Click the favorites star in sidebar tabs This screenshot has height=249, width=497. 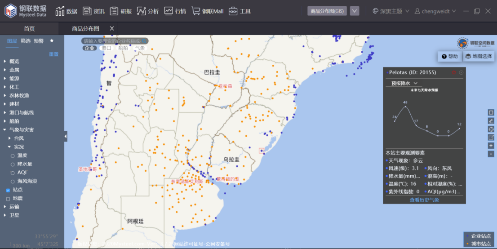point(52,40)
